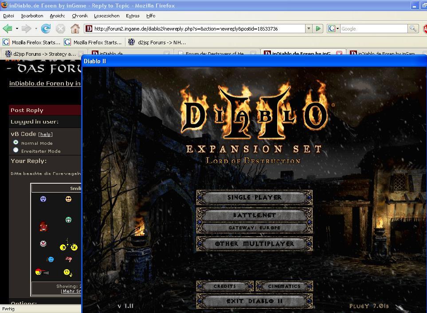Click the Diablo II window title bar
Image resolution: width=427 pixels, height=313 pixels.
255,61
